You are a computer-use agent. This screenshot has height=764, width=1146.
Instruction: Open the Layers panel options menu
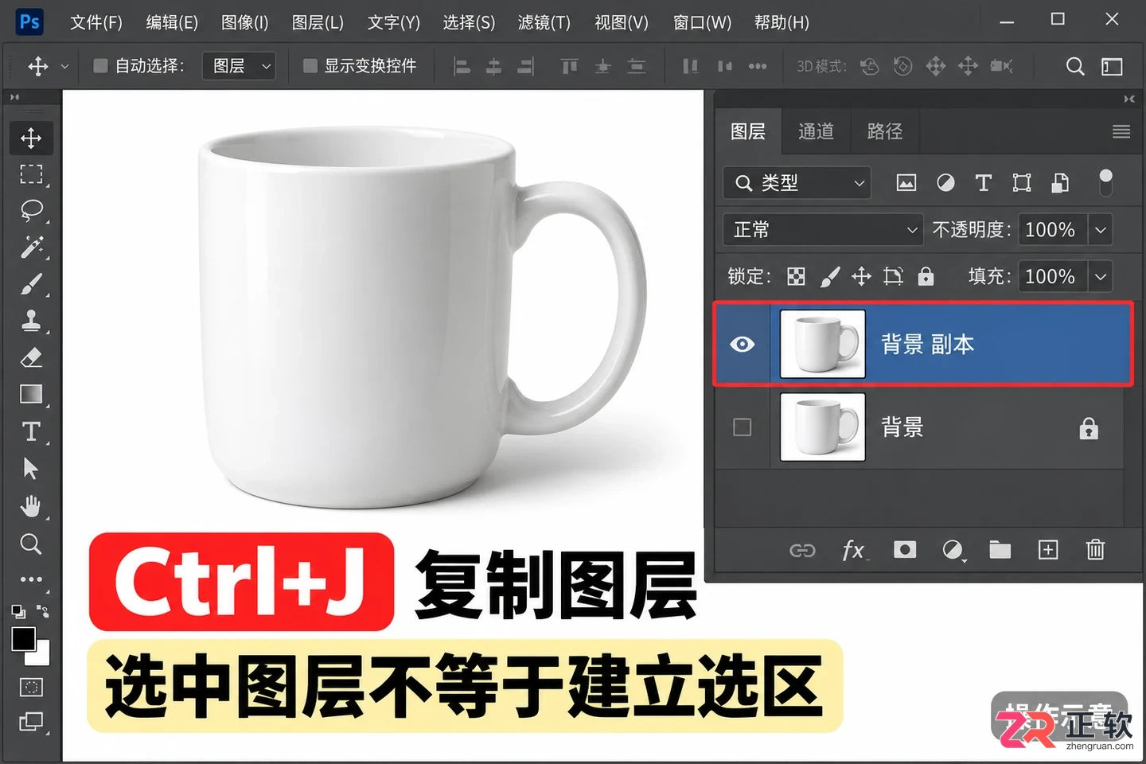tap(1121, 131)
